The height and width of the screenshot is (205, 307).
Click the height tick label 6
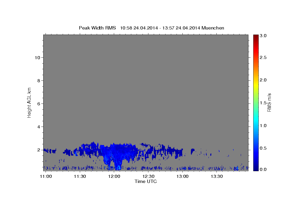[x=39, y=104]
